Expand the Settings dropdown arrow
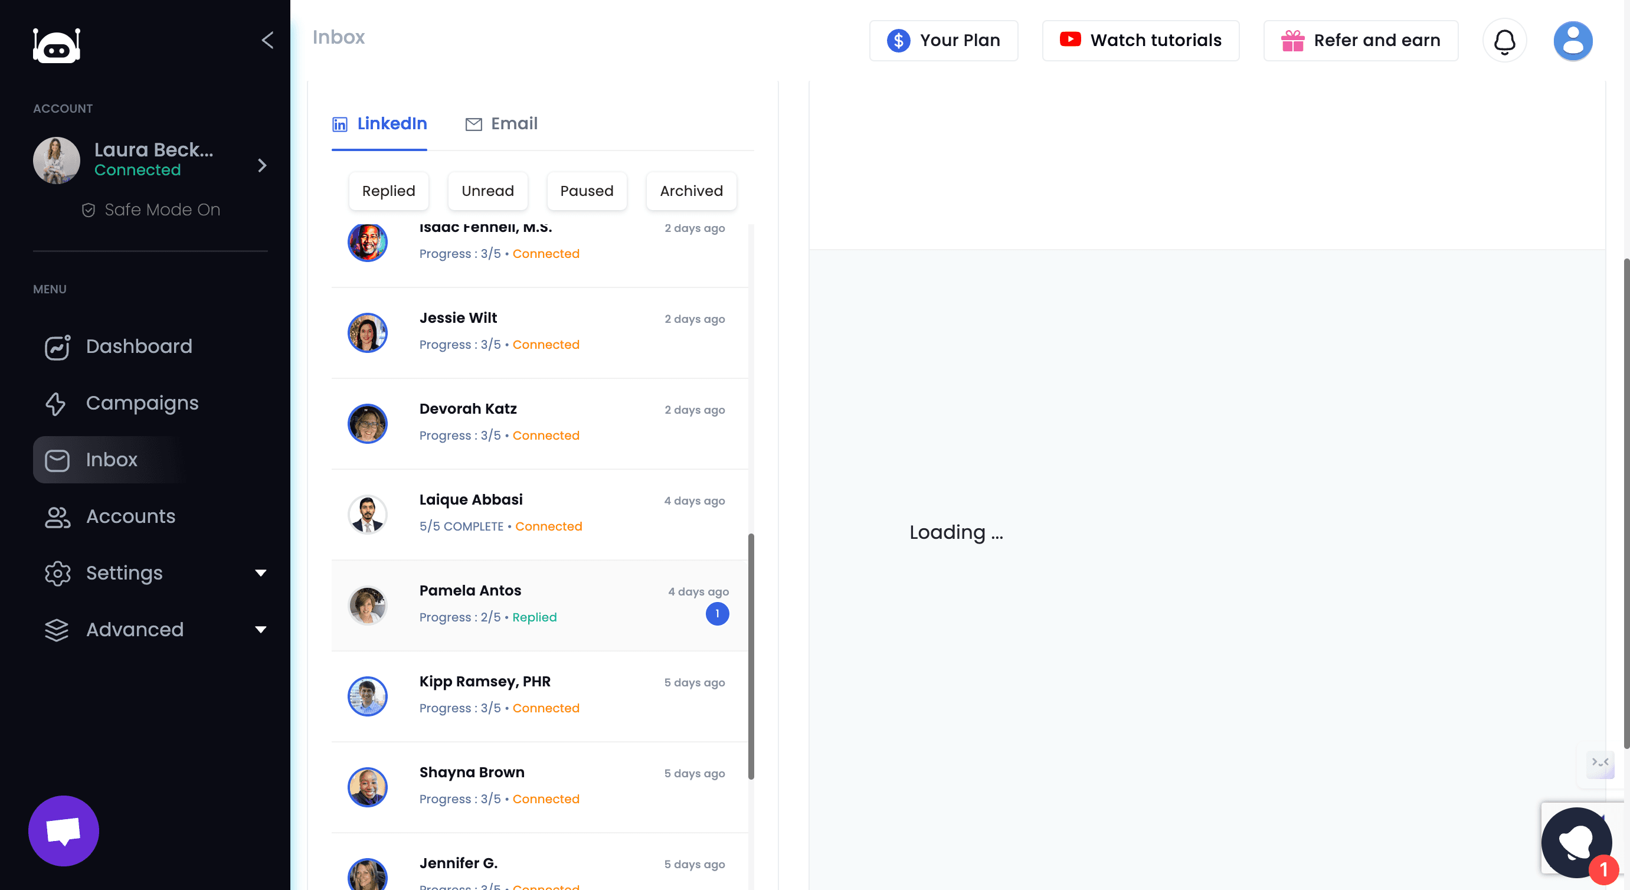 pos(260,574)
